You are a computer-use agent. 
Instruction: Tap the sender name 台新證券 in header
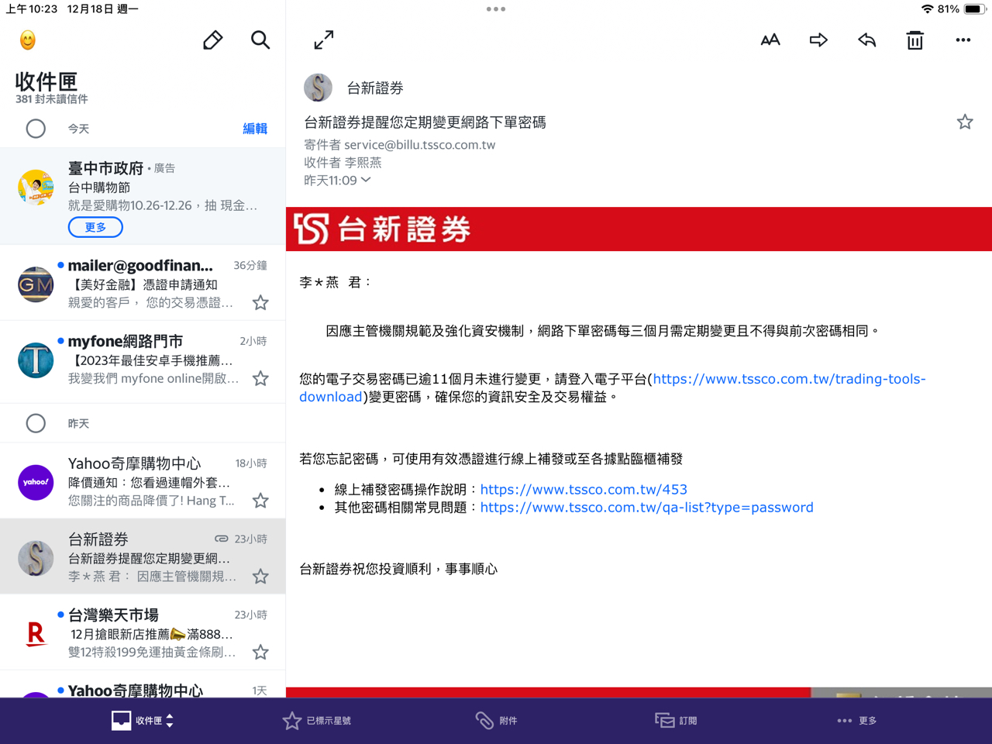tap(375, 88)
